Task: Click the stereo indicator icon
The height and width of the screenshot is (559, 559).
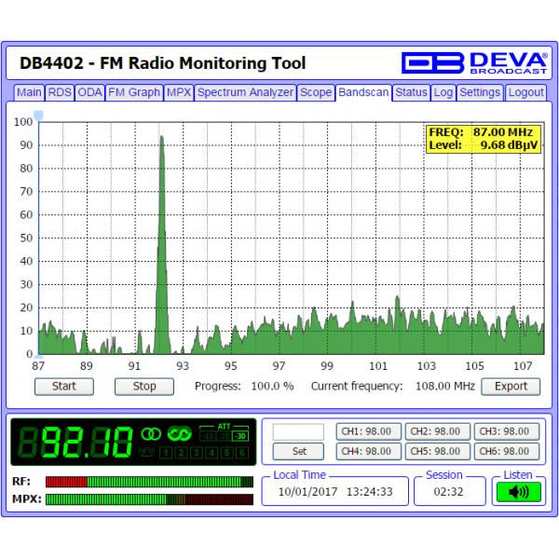Action: [151, 434]
